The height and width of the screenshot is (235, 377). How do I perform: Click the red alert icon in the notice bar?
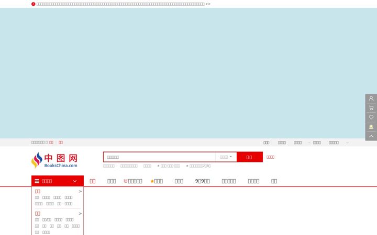coord(33,4)
